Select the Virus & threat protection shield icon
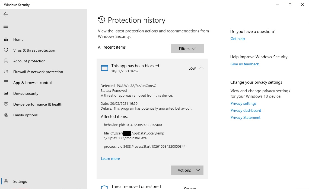This screenshot has height=189, width=309. (6, 50)
